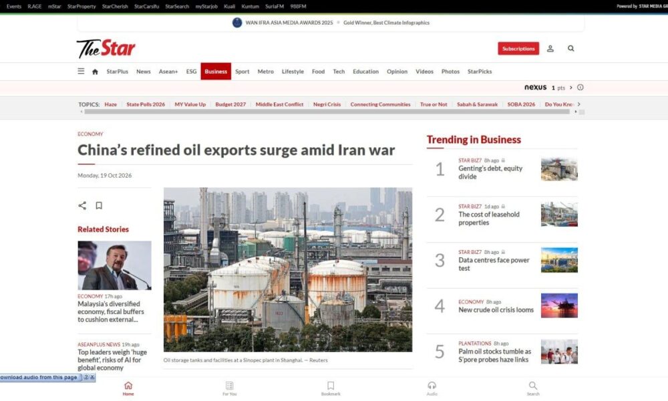This screenshot has width=668, height=401.
Task: Open the user account icon
Action: [550, 49]
